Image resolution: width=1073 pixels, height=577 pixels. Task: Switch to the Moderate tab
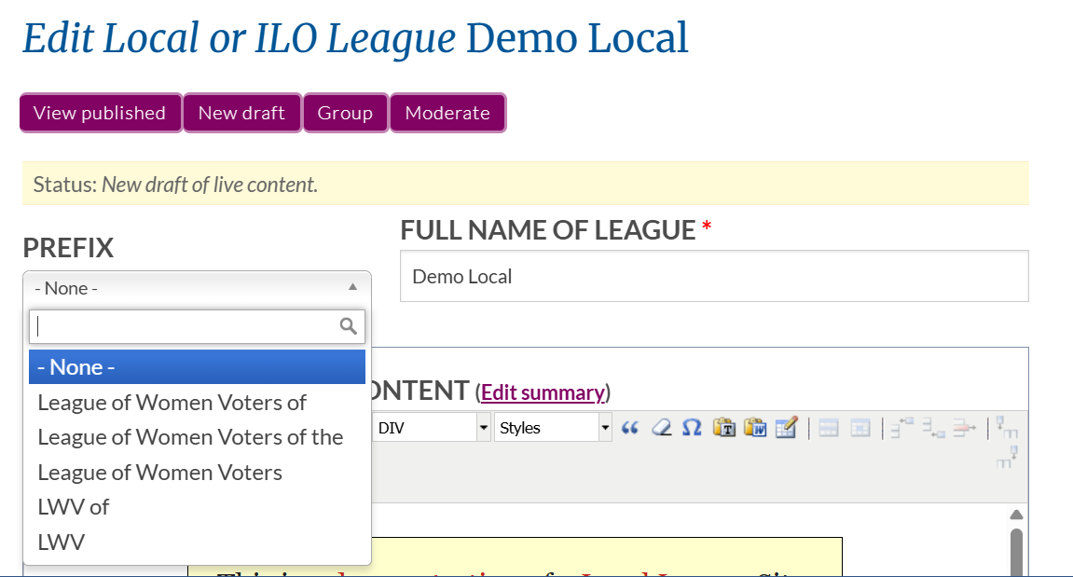pos(447,112)
